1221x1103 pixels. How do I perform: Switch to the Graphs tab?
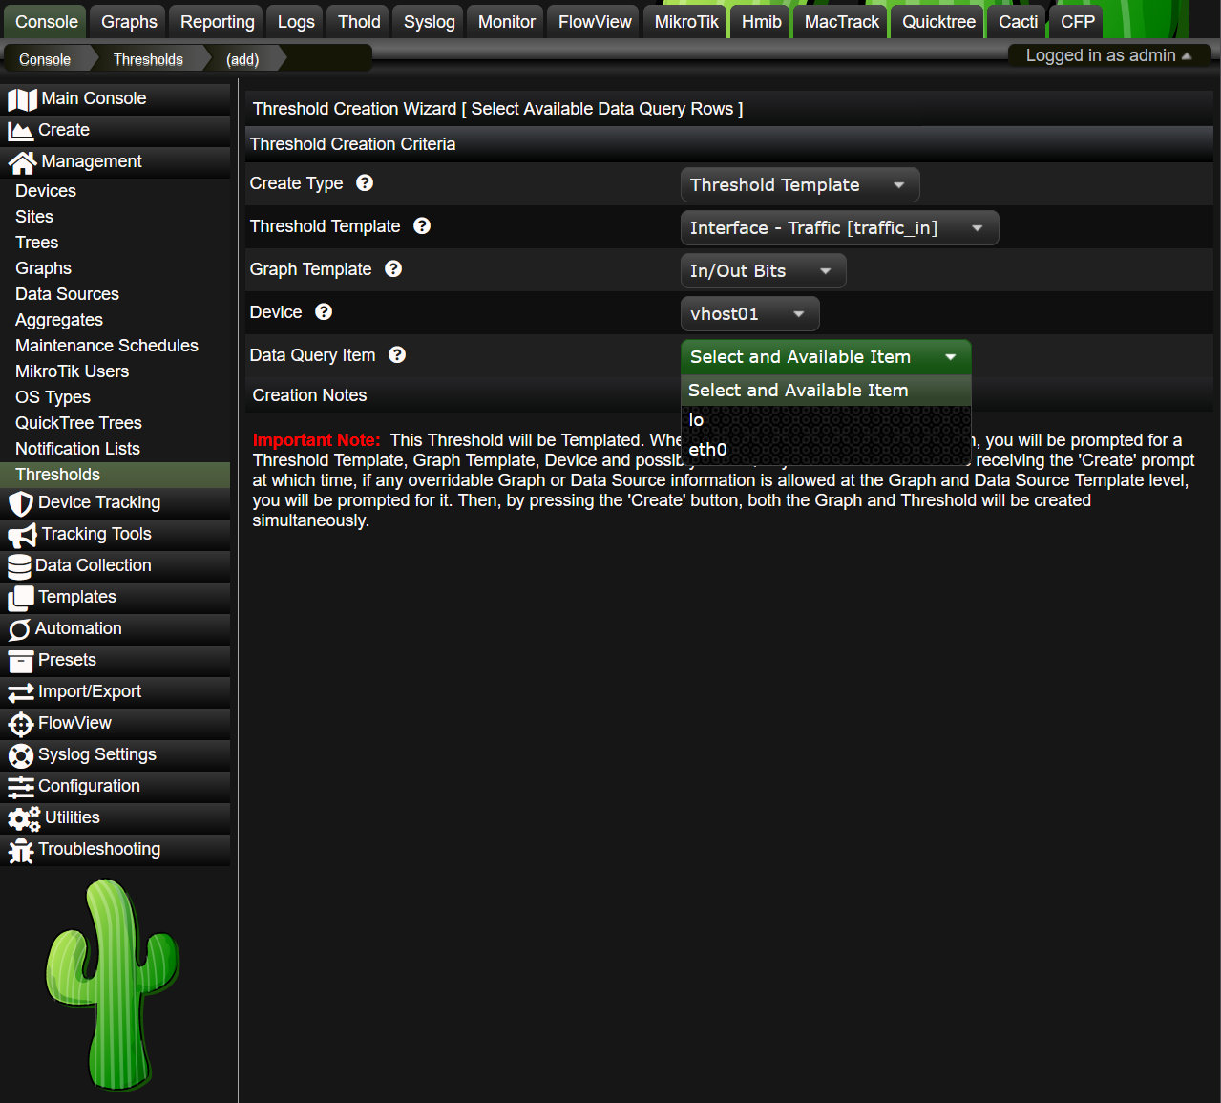click(129, 22)
